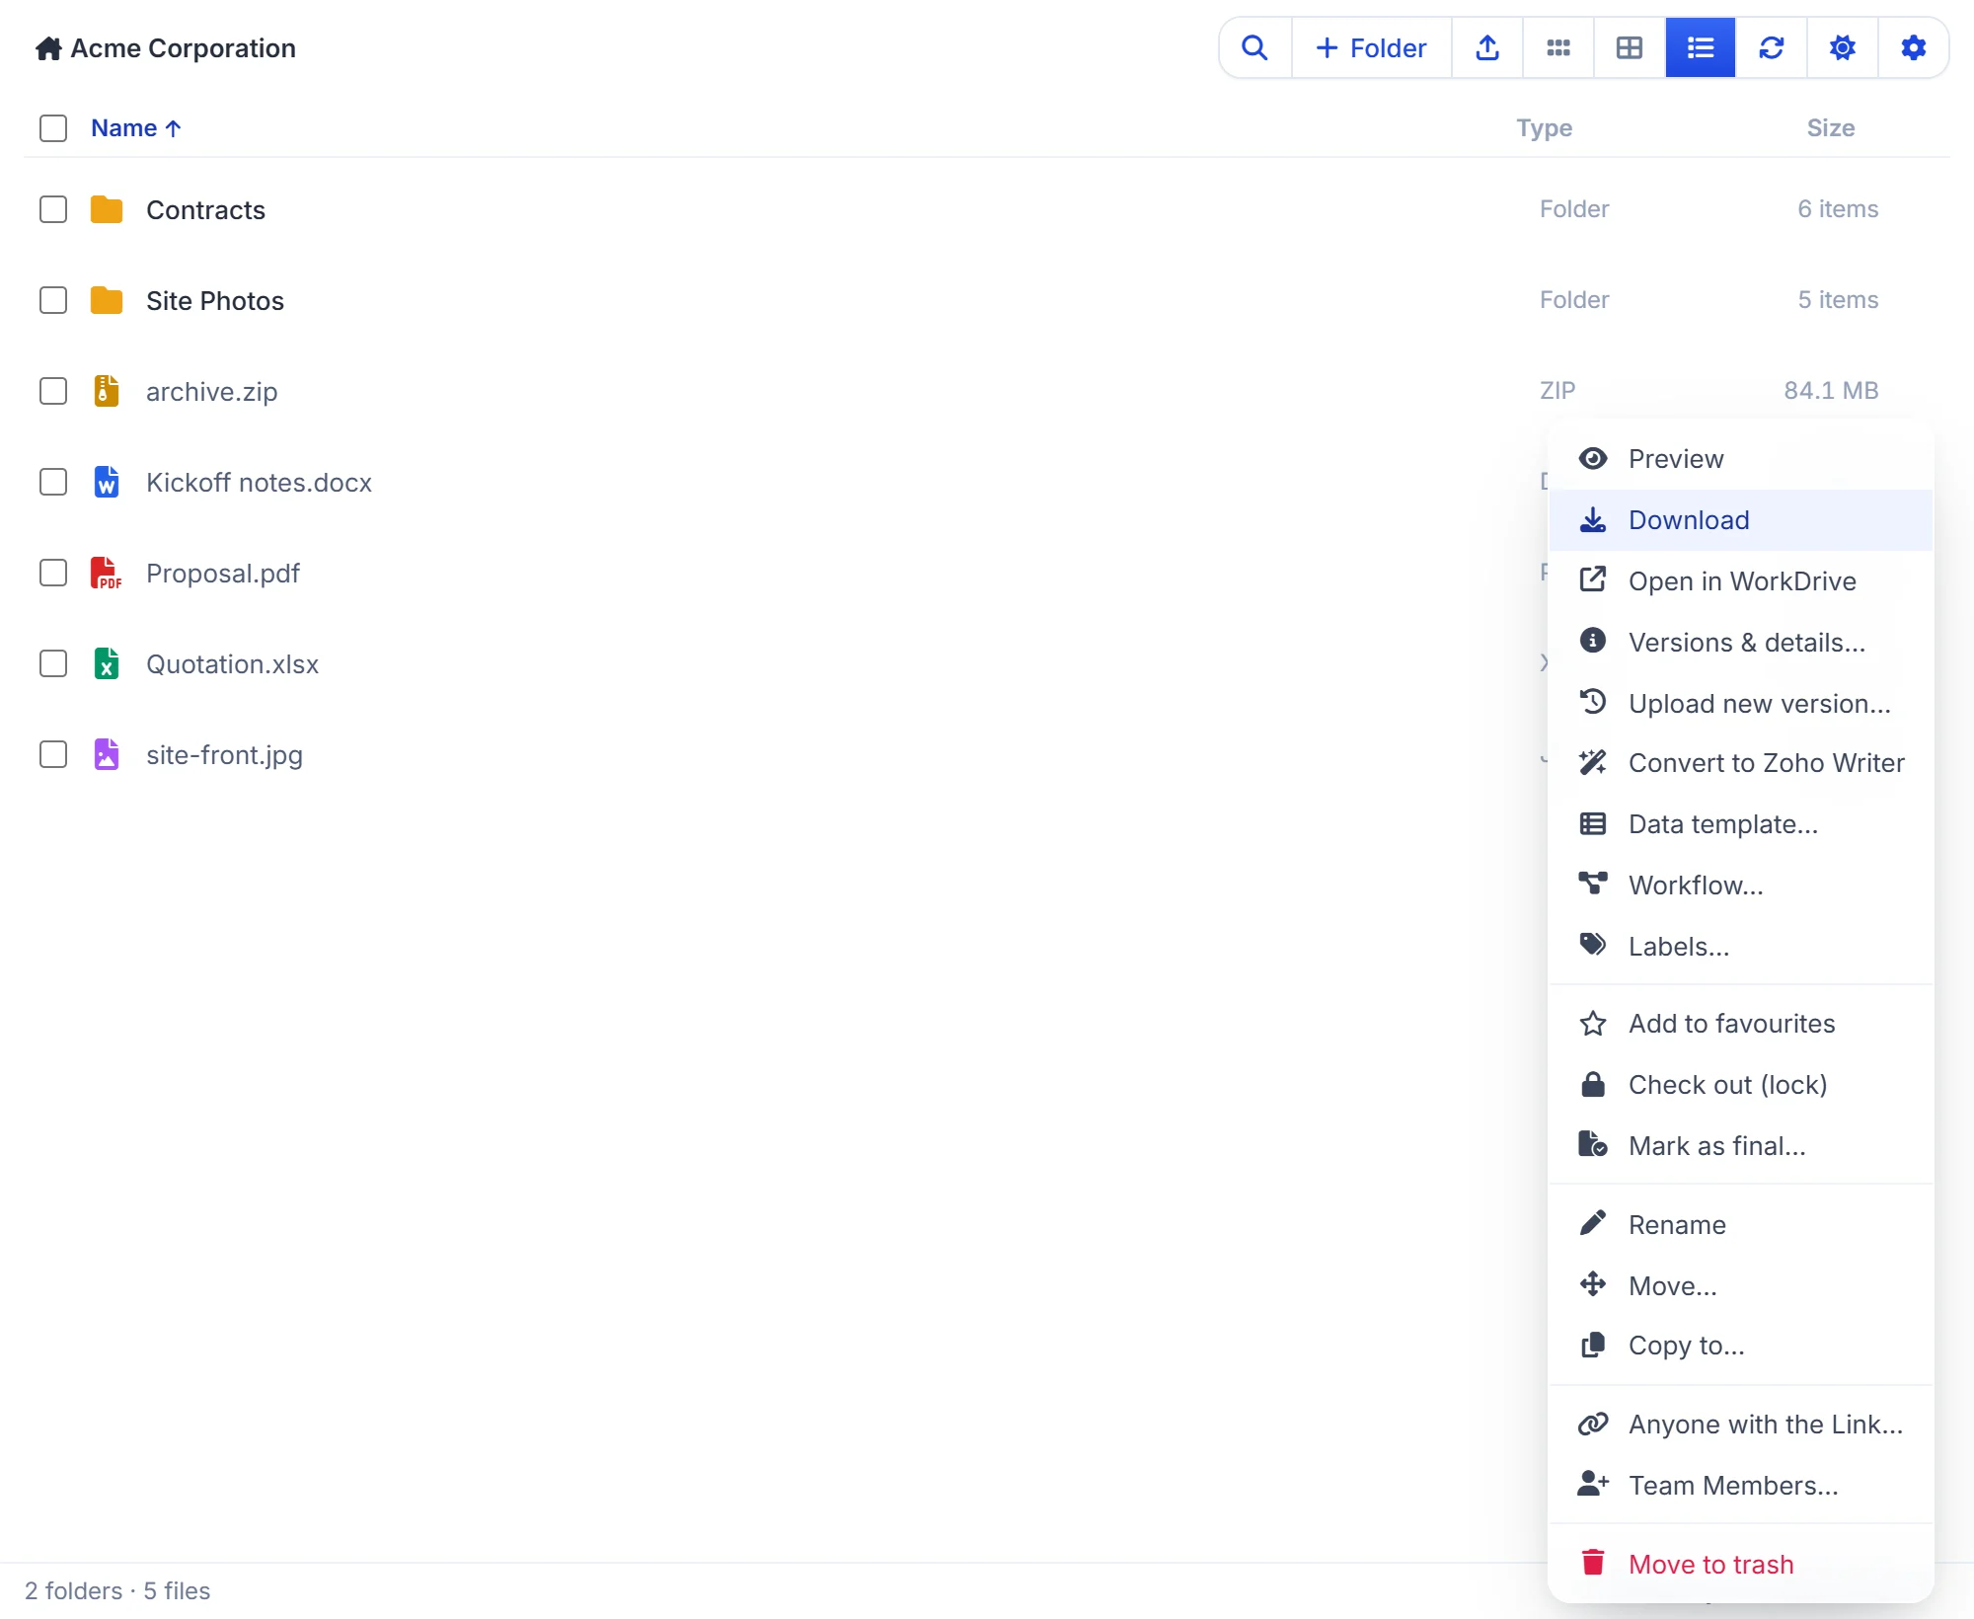
Task: Click the Quotation Excel file icon
Action: (x=107, y=663)
